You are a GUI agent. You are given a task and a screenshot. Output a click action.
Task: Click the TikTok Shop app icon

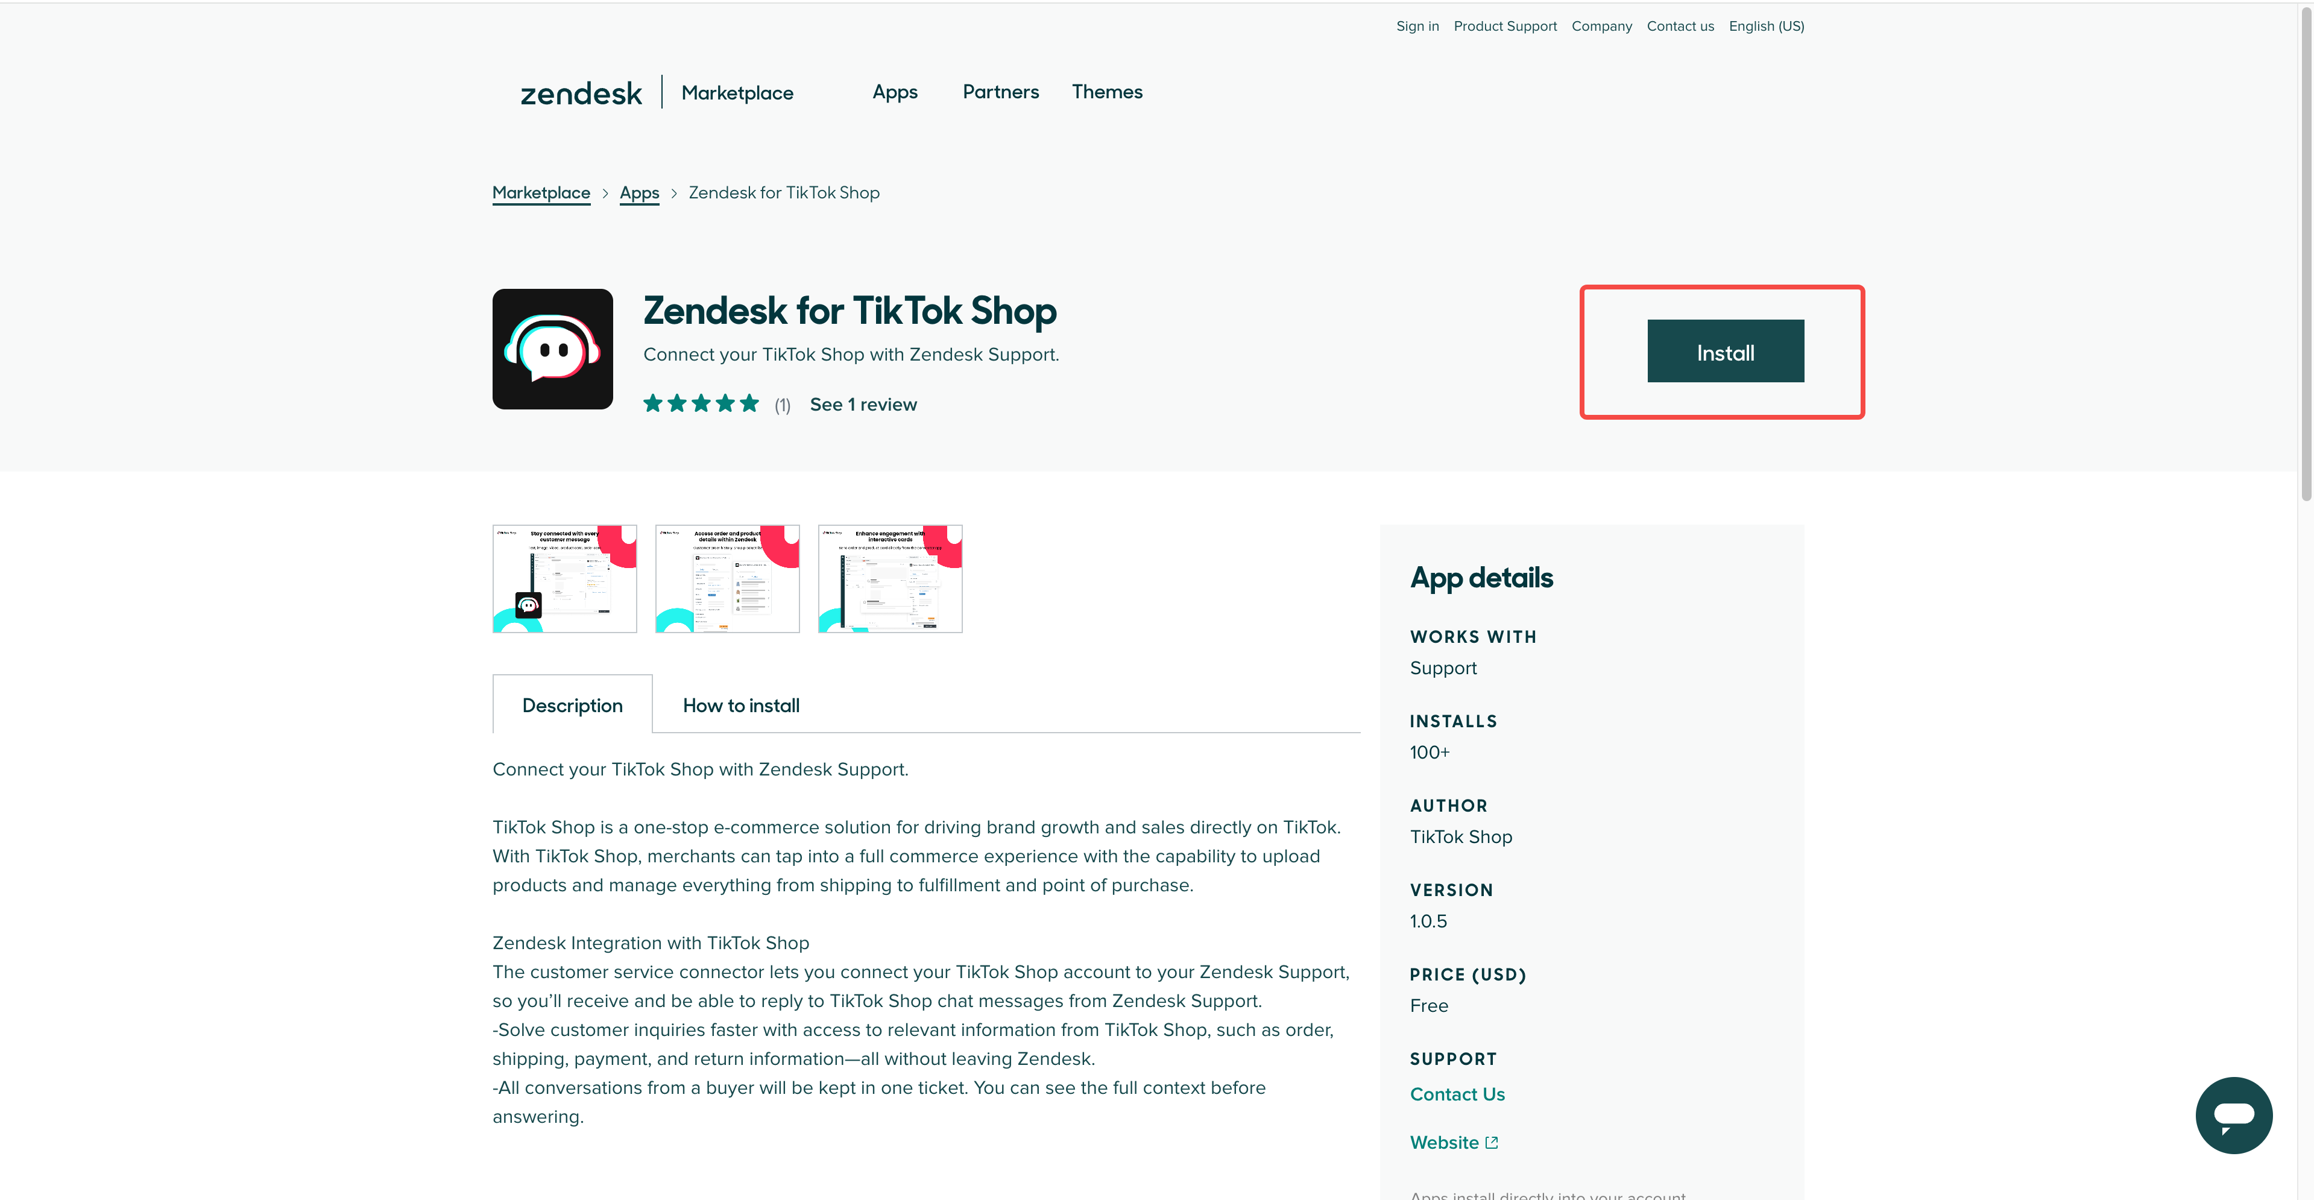(552, 349)
